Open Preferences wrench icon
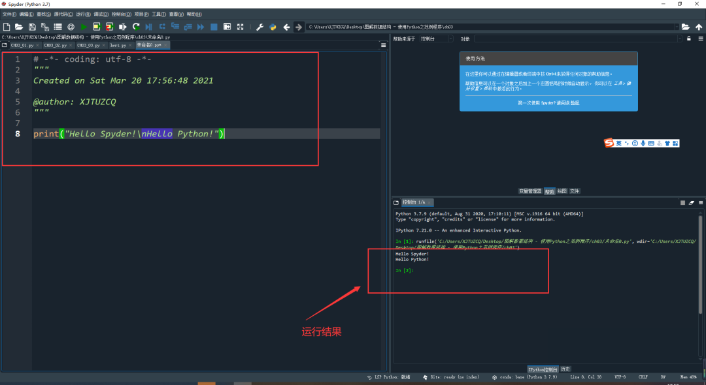This screenshot has width=706, height=385. (x=260, y=27)
